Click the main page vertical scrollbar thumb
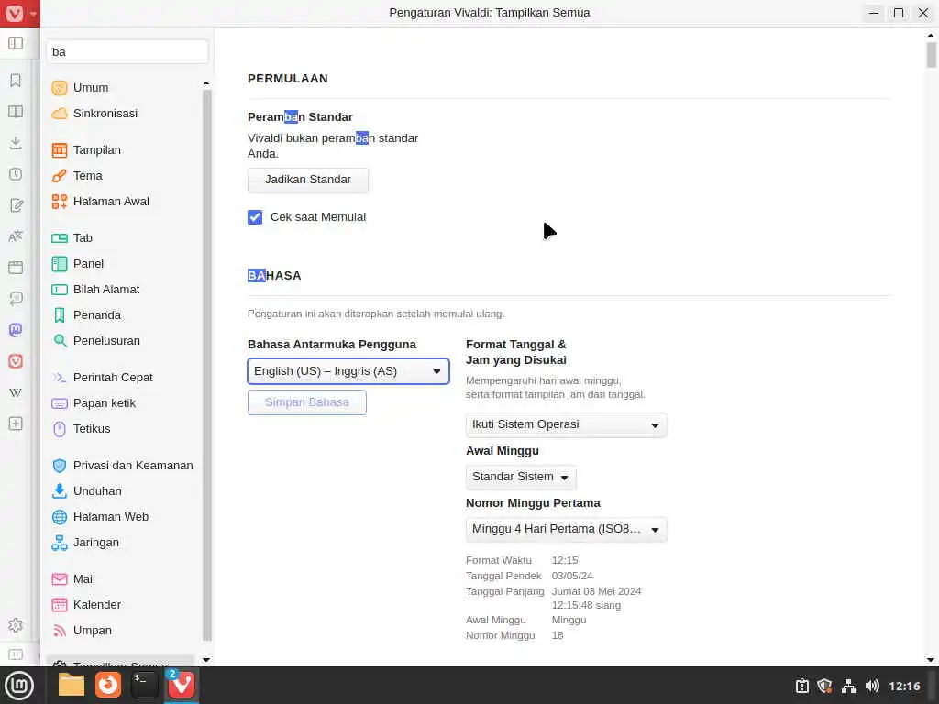 931,55
